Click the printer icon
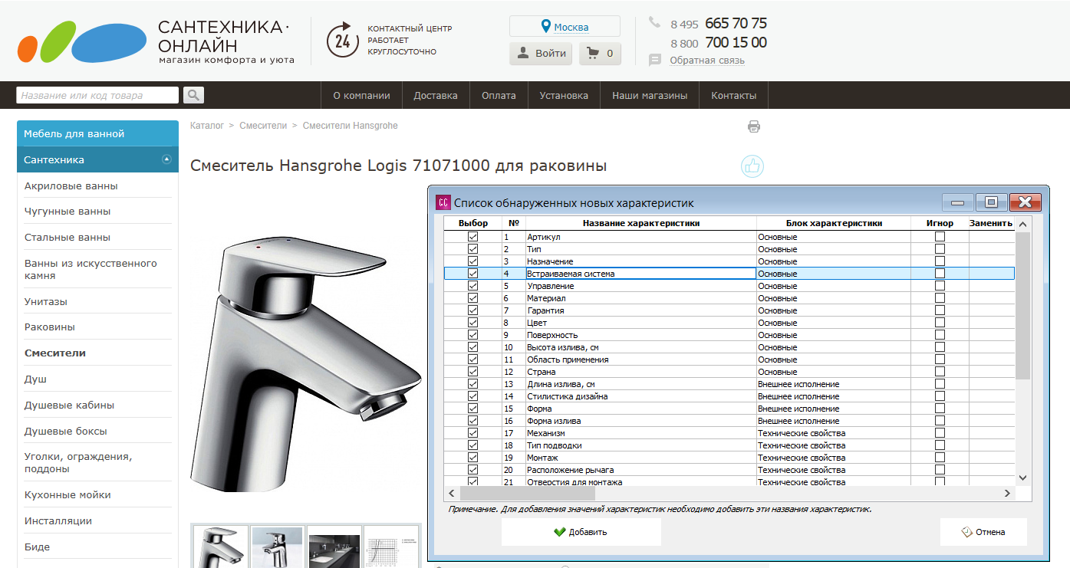Viewport: 1070px width, 568px height. click(754, 126)
